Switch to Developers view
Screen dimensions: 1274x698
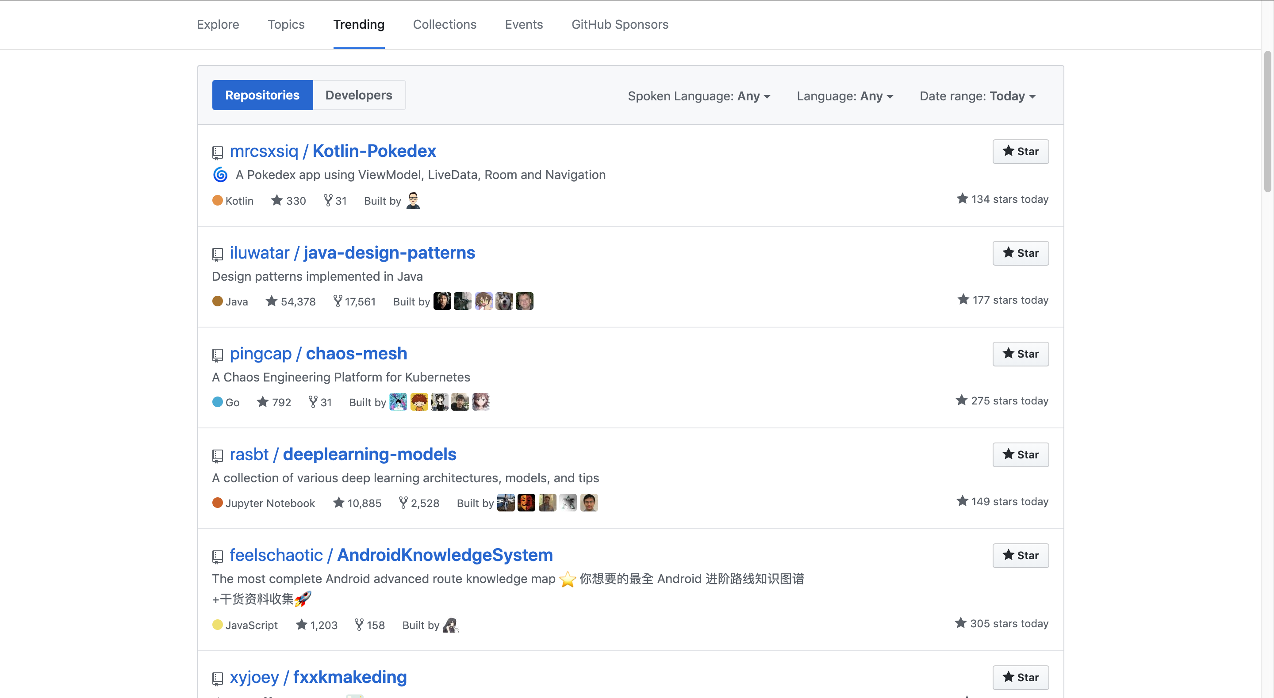(x=359, y=95)
